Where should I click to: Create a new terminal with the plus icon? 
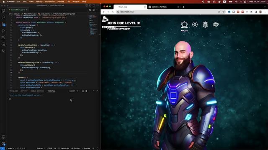77,91
